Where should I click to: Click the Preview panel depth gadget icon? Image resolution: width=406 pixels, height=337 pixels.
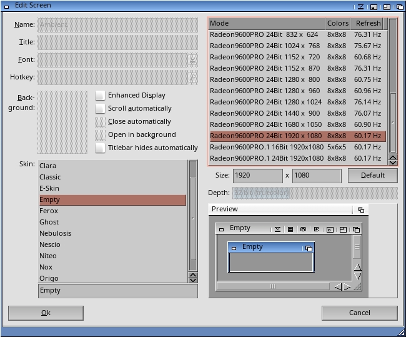click(361, 209)
